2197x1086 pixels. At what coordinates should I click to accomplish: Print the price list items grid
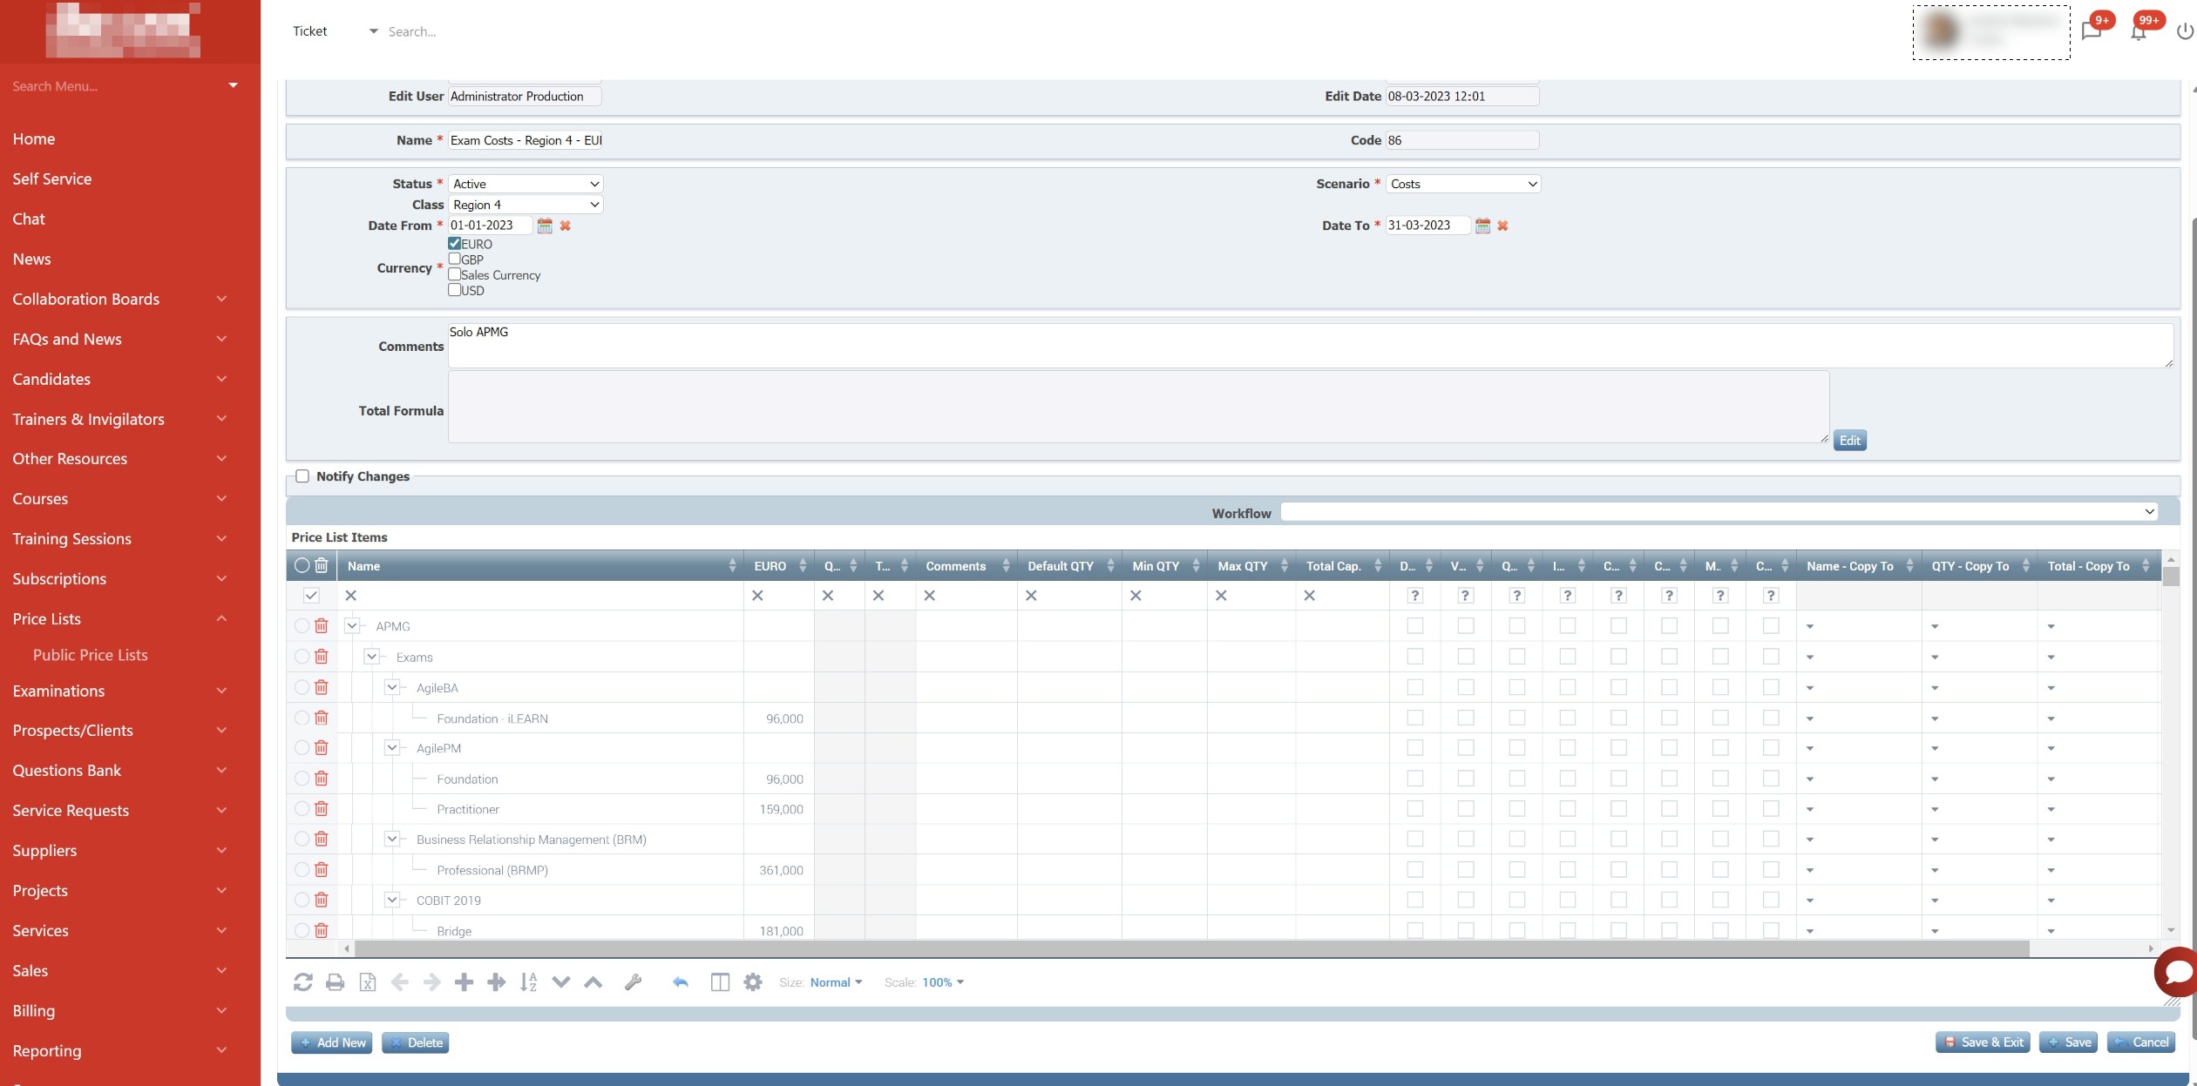click(x=335, y=982)
